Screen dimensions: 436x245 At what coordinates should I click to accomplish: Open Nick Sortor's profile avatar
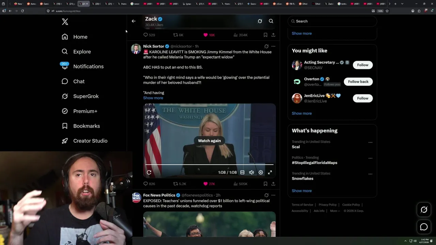(x=136, y=49)
